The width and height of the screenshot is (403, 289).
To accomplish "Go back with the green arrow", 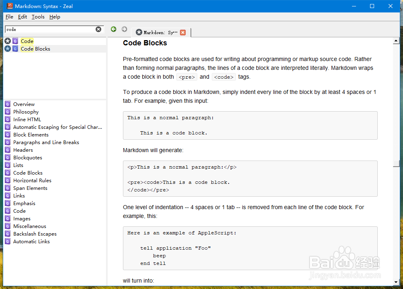I will [x=114, y=29].
